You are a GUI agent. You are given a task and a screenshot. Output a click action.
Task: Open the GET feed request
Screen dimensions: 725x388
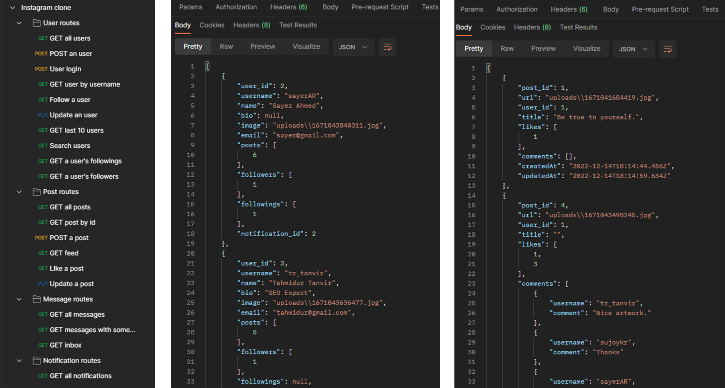pyautogui.click(x=64, y=253)
